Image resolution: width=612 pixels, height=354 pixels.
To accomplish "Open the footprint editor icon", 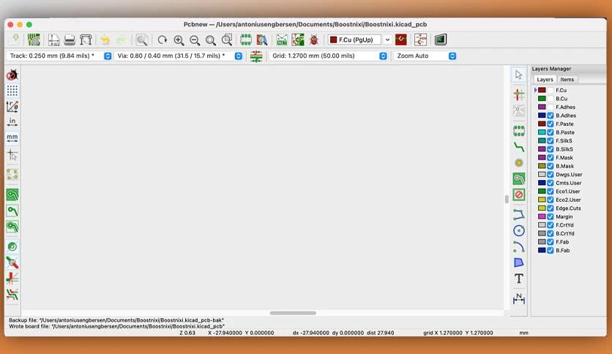I will 245,39.
